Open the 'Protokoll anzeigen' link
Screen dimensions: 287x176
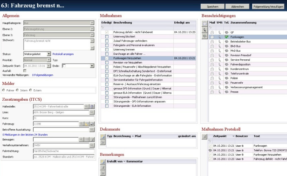63,54
